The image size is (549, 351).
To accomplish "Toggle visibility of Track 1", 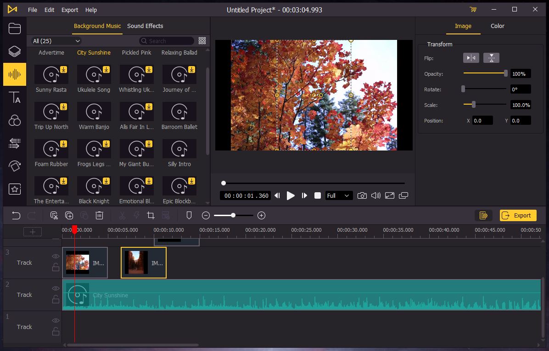I will [56, 321].
